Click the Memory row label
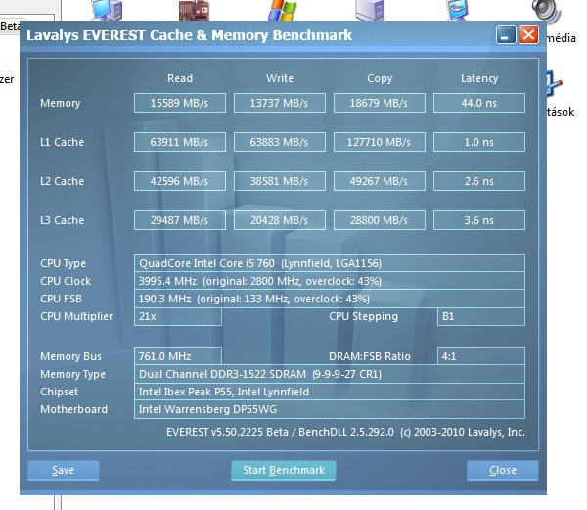The width and height of the screenshot is (587, 510). (x=61, y=103)
